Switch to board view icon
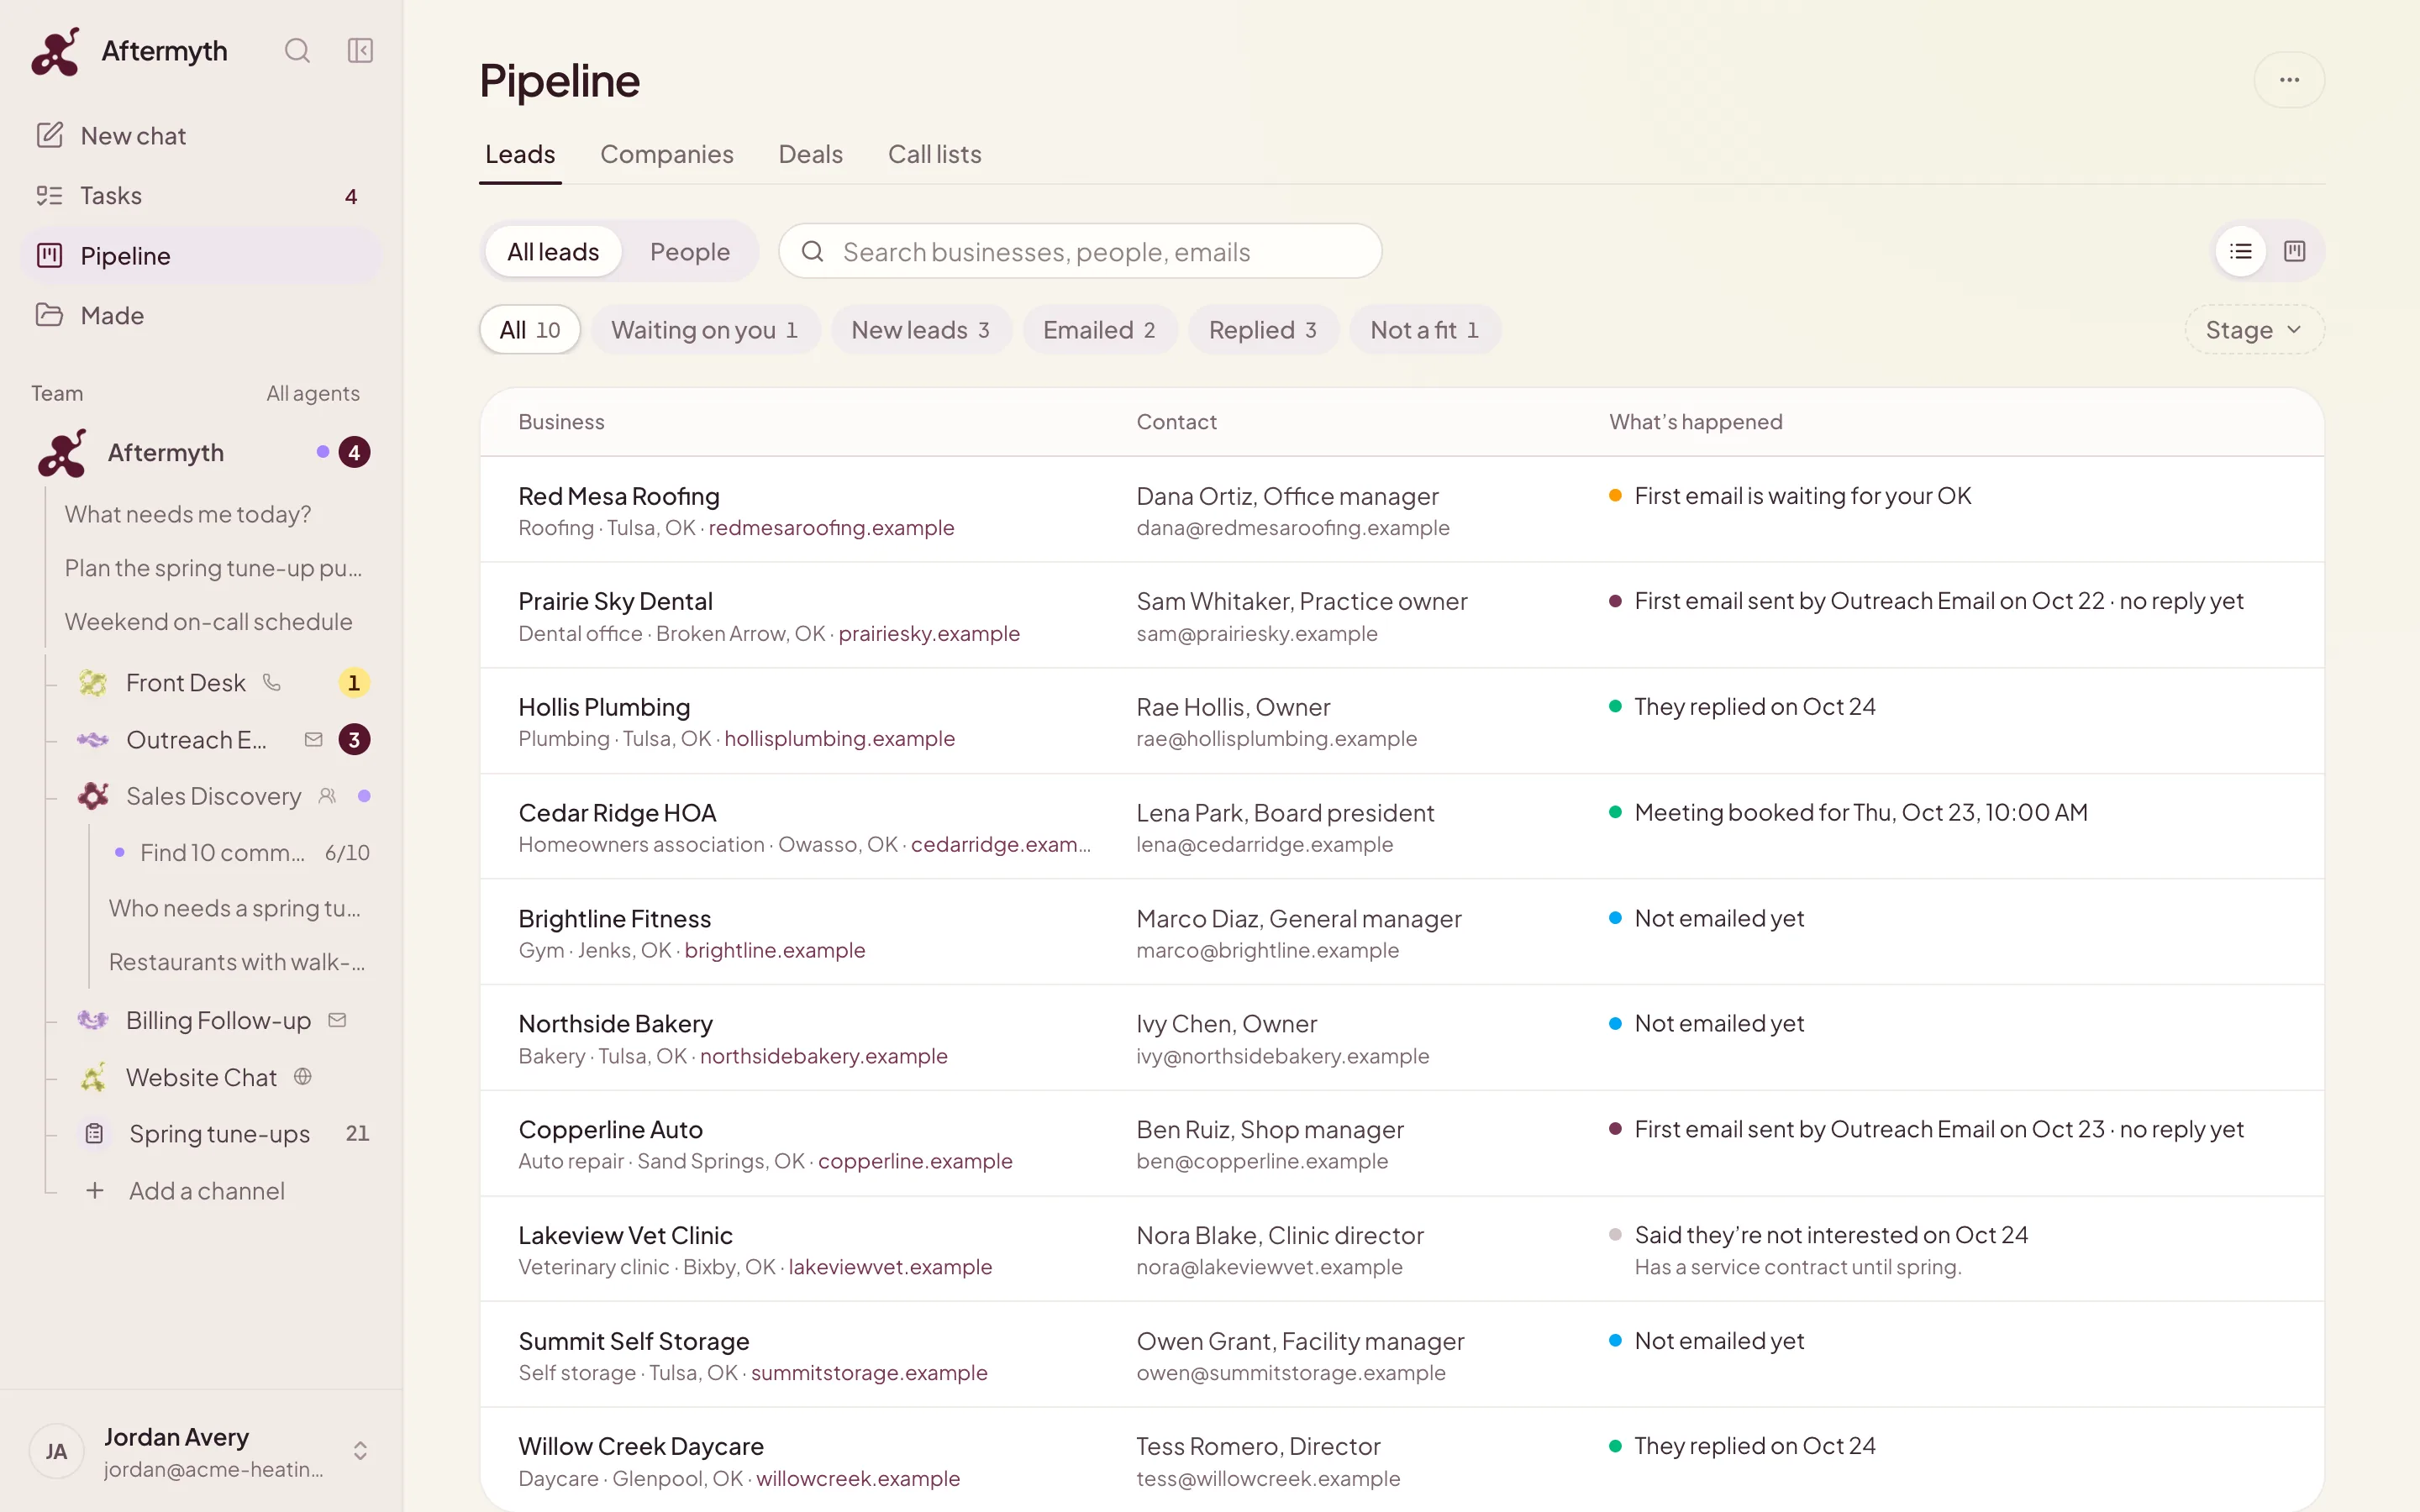This screenshot has height=1512, width=2420. [x=2295, y=251]
